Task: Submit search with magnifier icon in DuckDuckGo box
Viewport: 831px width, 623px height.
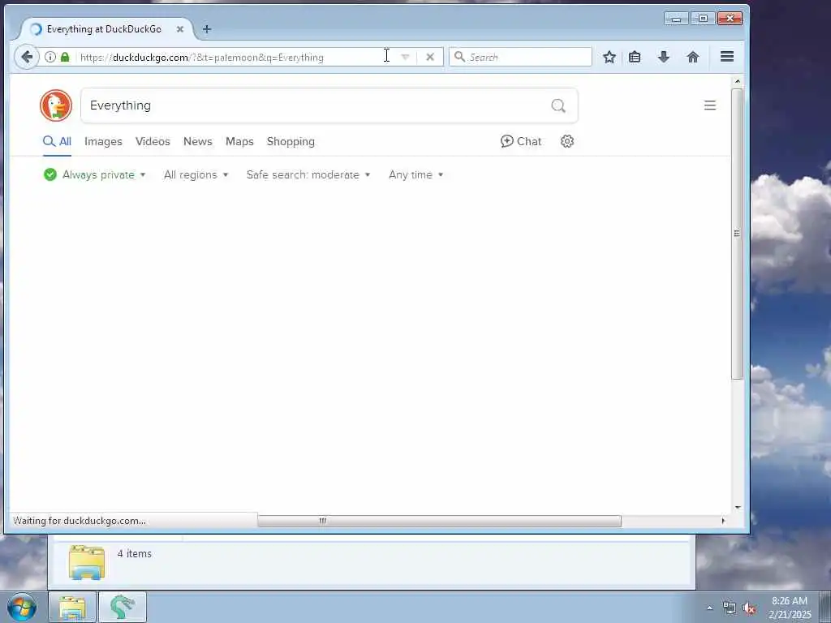Action: click(558, 105)
